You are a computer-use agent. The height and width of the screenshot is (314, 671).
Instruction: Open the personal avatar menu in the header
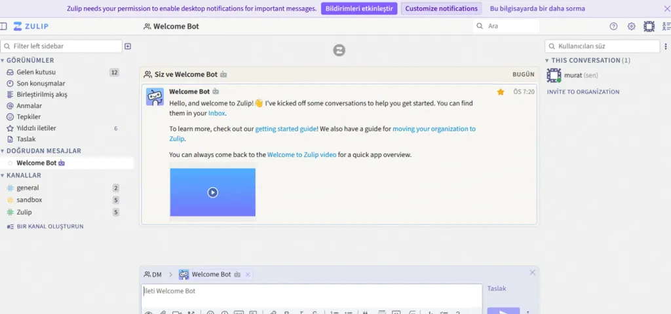pyautogui.click(x=649, y=27)
